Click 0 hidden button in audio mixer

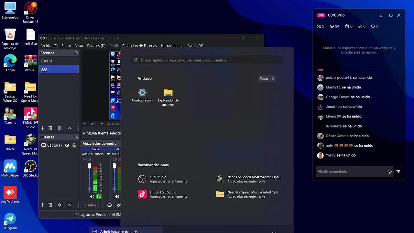pyautogui.click(x=91, y=205)
